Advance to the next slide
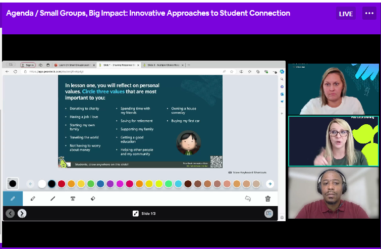 click(x=22, y=214)
